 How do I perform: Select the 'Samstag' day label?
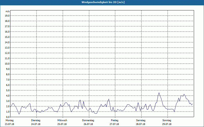point(141,120)
